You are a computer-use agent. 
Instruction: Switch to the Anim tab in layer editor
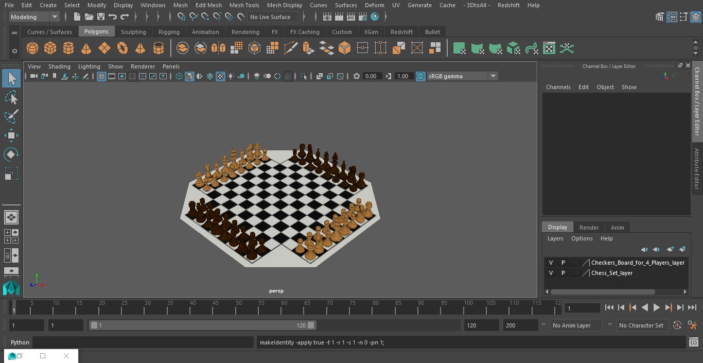pyautogui.click(x=617, y=228)
